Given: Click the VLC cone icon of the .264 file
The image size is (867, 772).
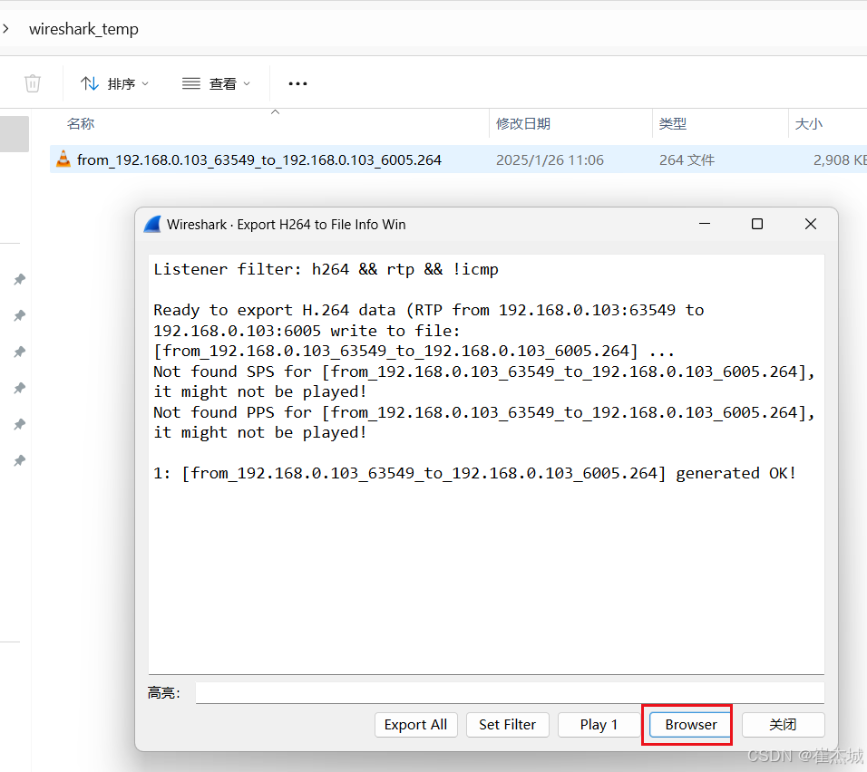Looking at the screenshot, I should point(63,159).
